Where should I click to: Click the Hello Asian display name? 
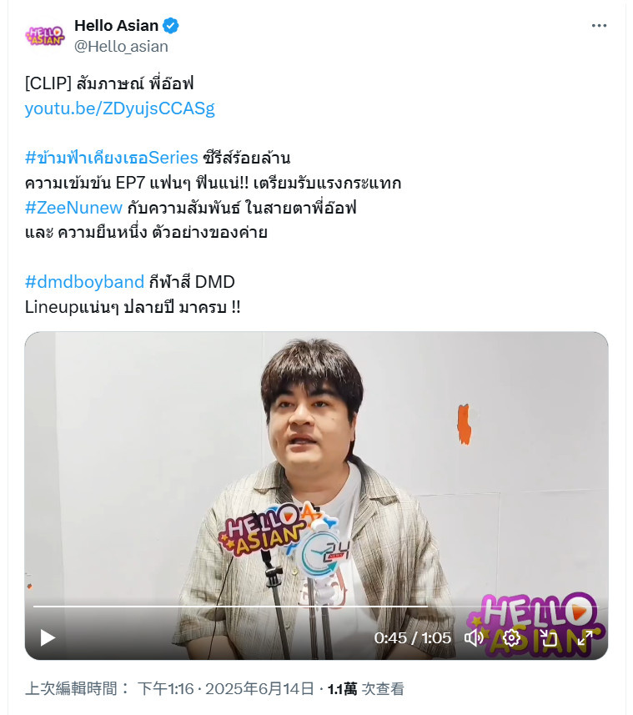tap(116, 26)
